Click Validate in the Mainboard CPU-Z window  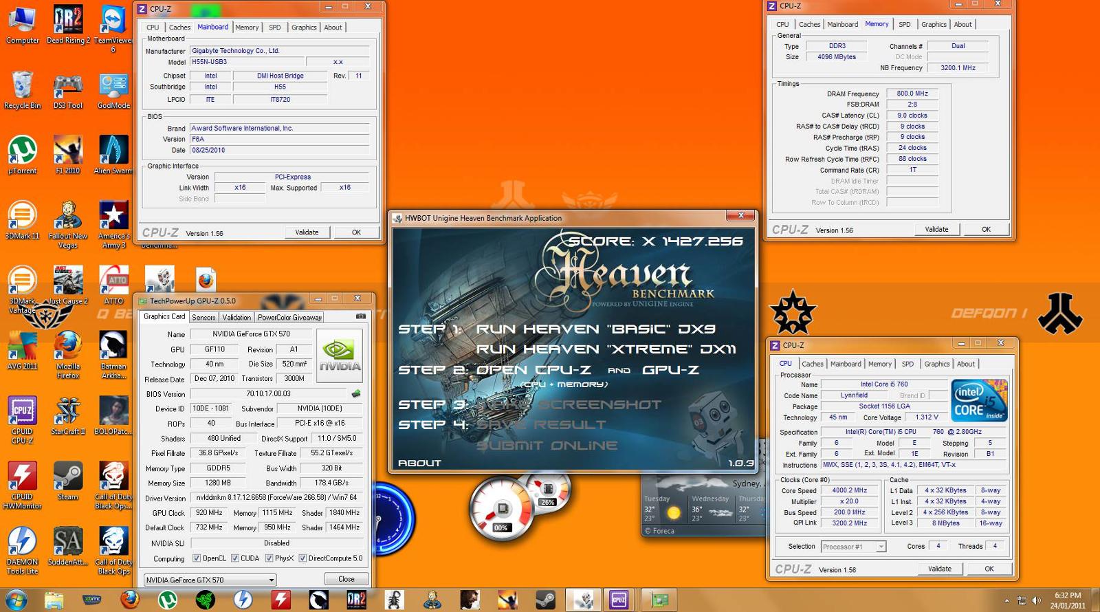(x=307, y=232)
